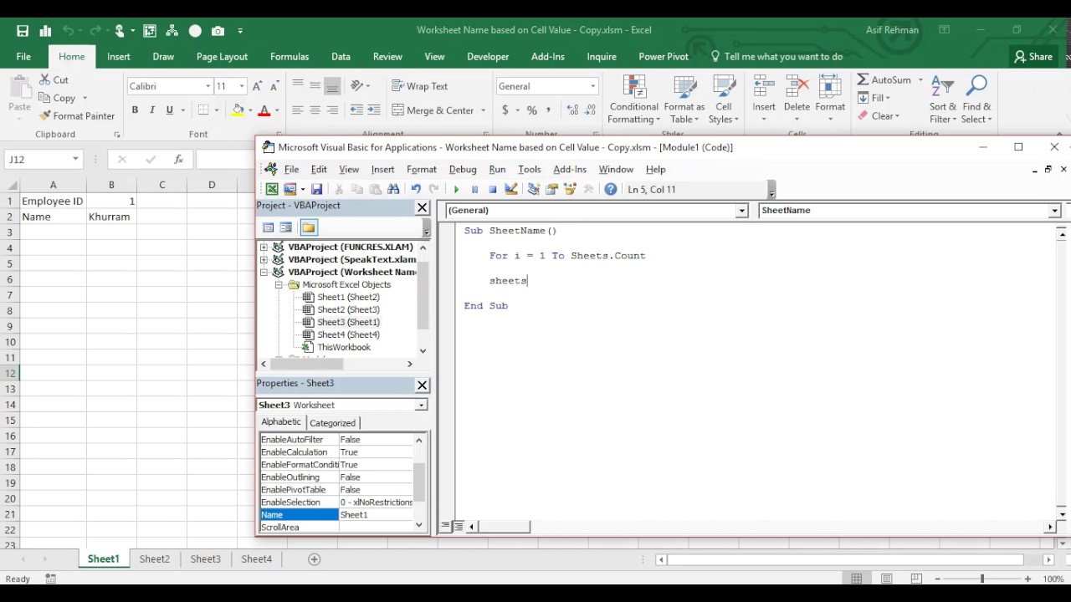Click the Accounting Number Format dollar icon
This screenshot has width=1071, height=602.
click(x=505, y=110)
